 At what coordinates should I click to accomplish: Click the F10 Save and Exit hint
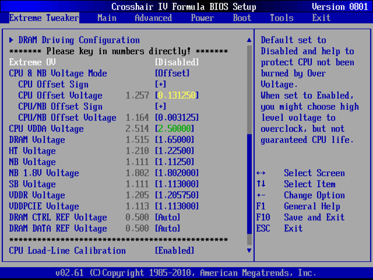point(300,218)
